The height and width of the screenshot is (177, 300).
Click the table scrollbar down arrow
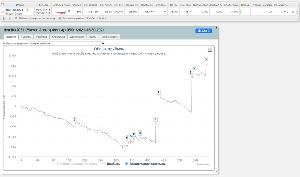(297, 14)
